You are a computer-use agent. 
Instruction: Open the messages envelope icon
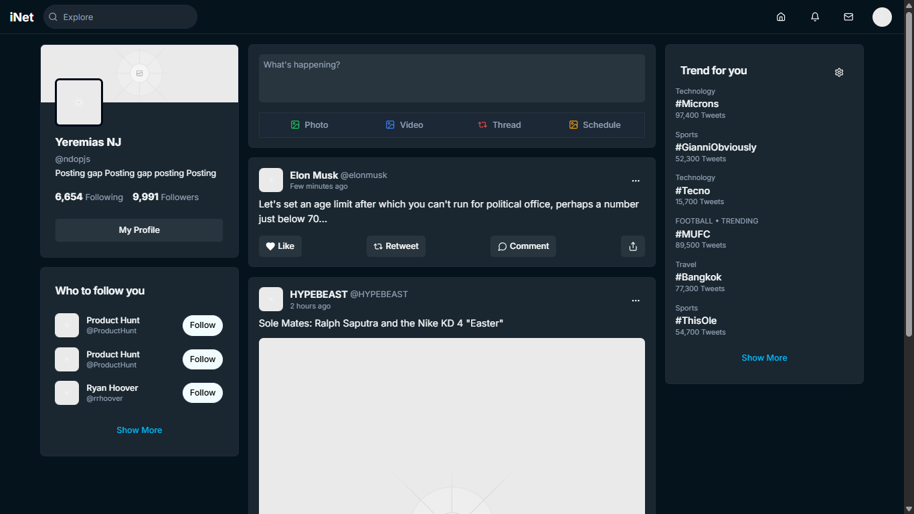point(848,17)
